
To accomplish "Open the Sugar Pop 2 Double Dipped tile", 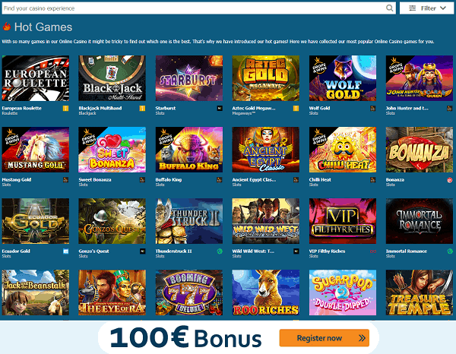I will 343,292.
